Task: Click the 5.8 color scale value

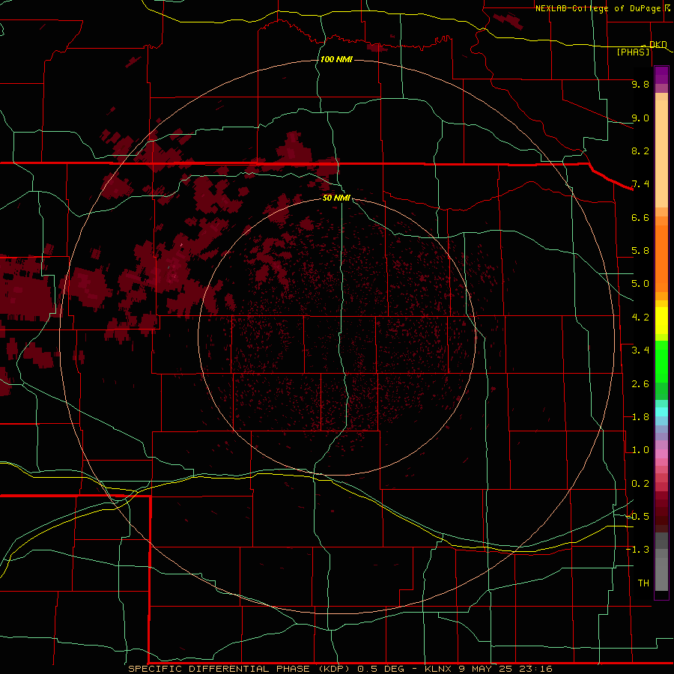Action: point(640,251)
